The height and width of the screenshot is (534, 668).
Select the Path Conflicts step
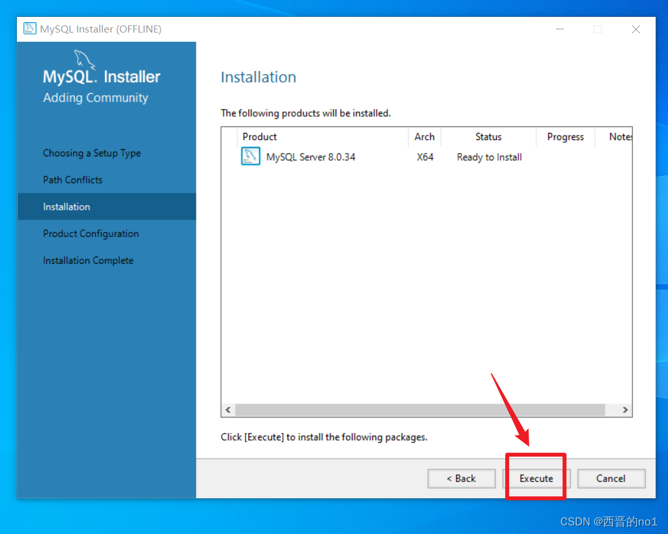tap(73, 180)
